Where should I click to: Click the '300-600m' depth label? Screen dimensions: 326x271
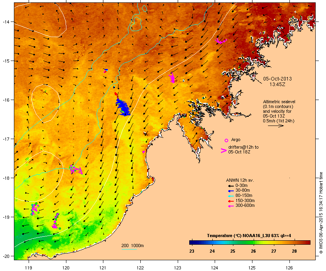[x=245, y=206]
